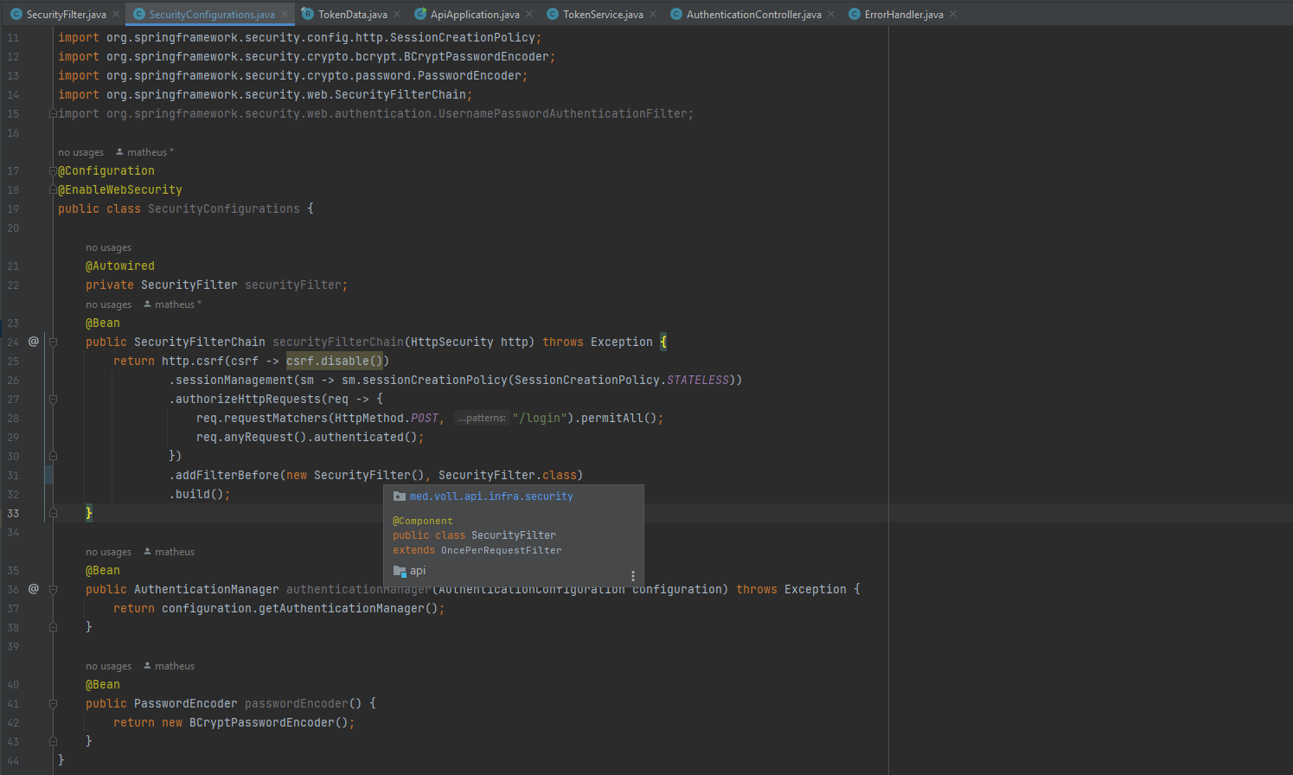
Task: Click the author icon next to matheus above line 17
Action: click(120, 152)
